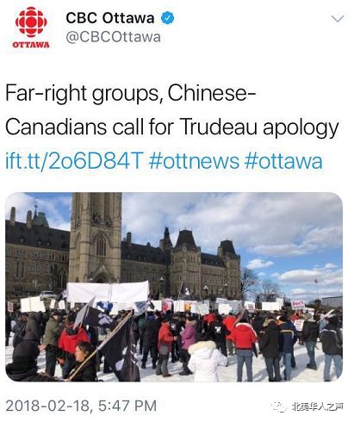This screenshot has height=422, width=354.
Task: Click the Peace Tower in the photo
Action: pos(96,238)
